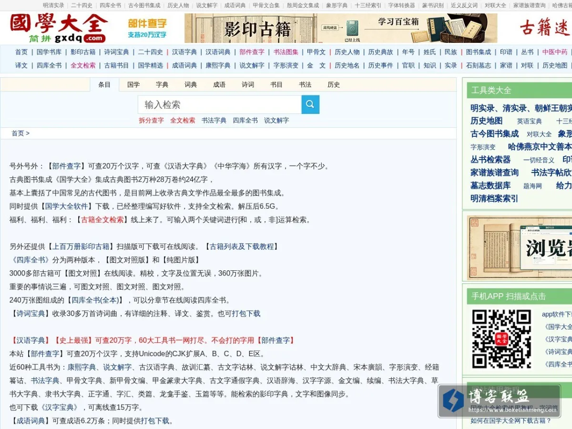This screenshot has height=429, width=572.
Task: Open 历史人物 in navigation bar
Action: (347, 52)
